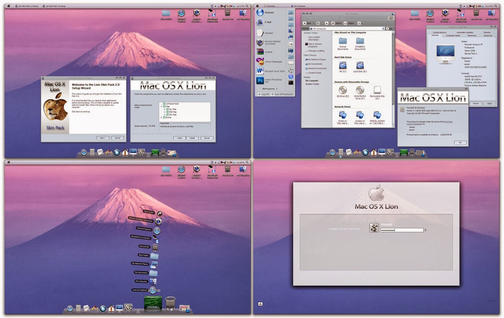Open Remote Desktop Connection in Start menu
The image size is (504, 318).
coord(269,43)
